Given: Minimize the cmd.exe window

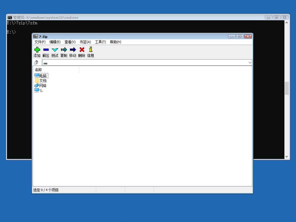Looking at the screenshot, I should (x=268, y=17).
